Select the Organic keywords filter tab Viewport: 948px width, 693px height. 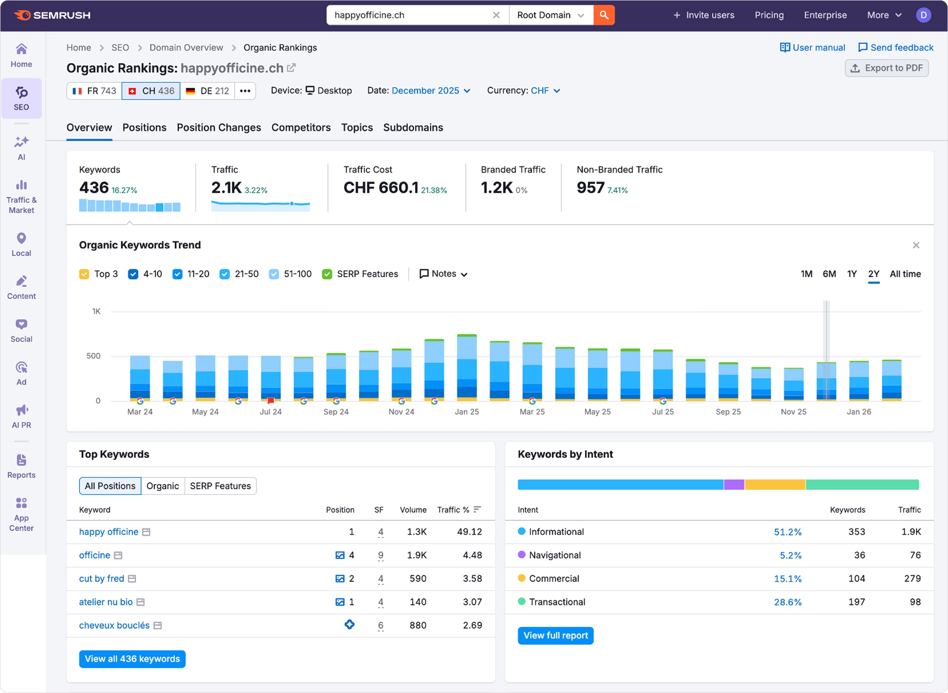tap(163, 486)
